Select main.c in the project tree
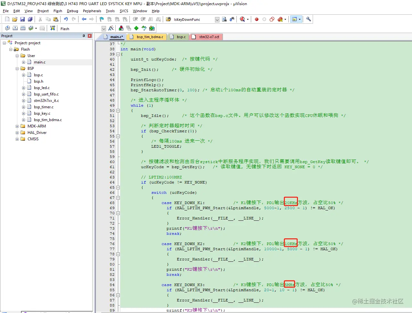The height and width of the screenshot is (313, 412). pyautogui.click(x=40, y=62)
